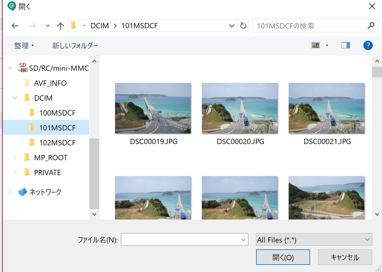Open the view options dropdown arrow
Viewport: 382px width, 272px height.
pyautogui.click(x=327, y=46)
